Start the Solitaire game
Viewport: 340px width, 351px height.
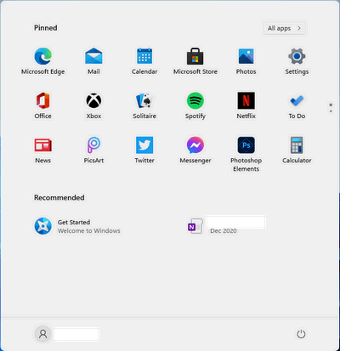coord(144,105)
